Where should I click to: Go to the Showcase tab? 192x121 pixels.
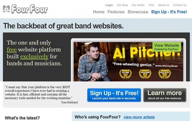click(x=138, y=12)
